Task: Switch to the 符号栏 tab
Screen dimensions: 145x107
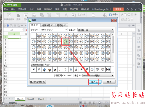Action: click(x=61, y=25)
